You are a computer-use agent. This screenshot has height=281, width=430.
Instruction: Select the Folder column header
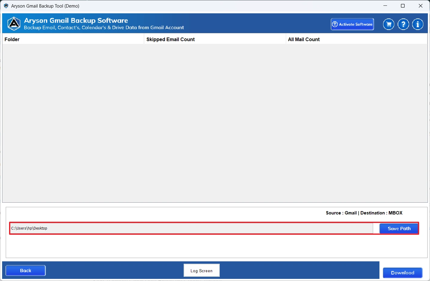[73, 39]
